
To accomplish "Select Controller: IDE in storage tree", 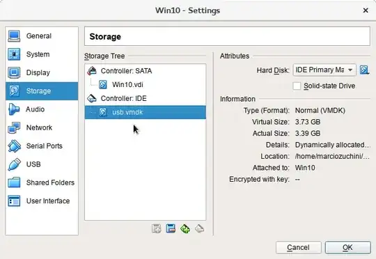I will click(146, 98).
